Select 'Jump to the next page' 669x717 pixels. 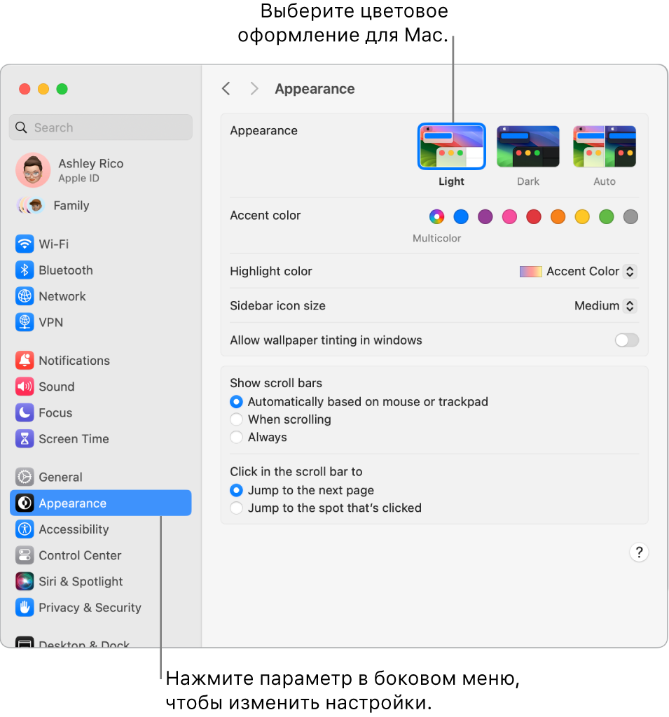point(236,490)
